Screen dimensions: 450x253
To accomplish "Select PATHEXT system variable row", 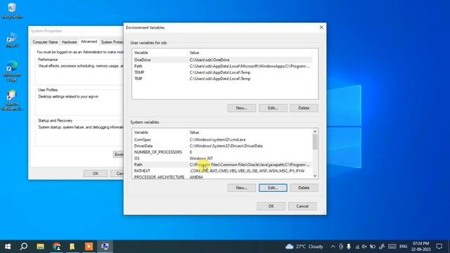I will pyautogui.click(x=222, y=171).
